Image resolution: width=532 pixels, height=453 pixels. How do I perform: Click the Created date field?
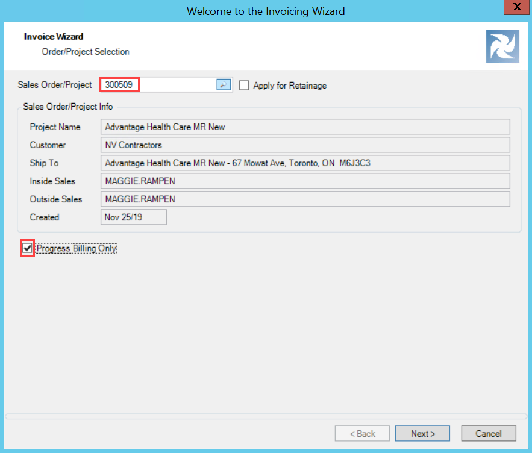[x=133, y=217]
